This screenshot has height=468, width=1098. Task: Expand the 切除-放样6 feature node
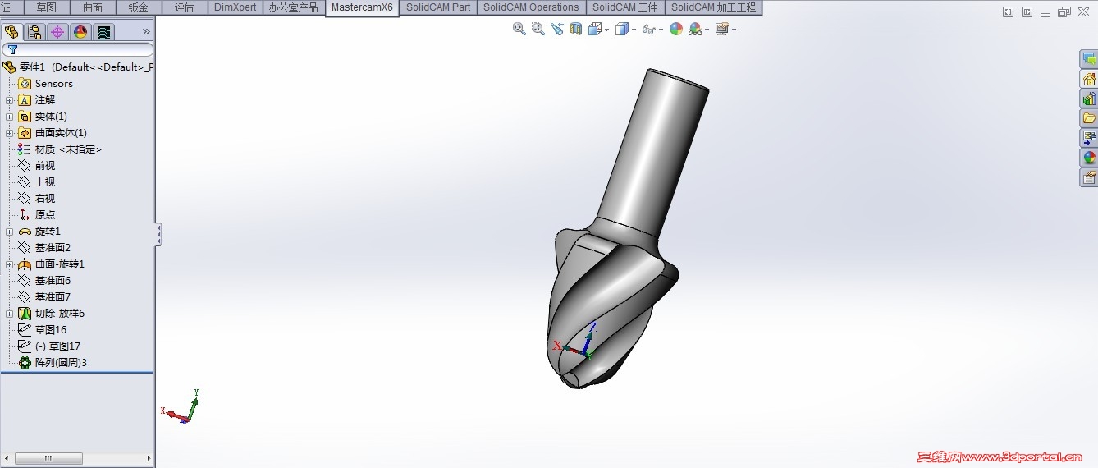[x=10, y=314]
